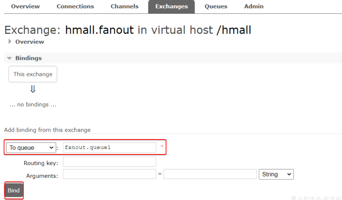
Task: Click the Bindings section header text
Action: (28, 58)
